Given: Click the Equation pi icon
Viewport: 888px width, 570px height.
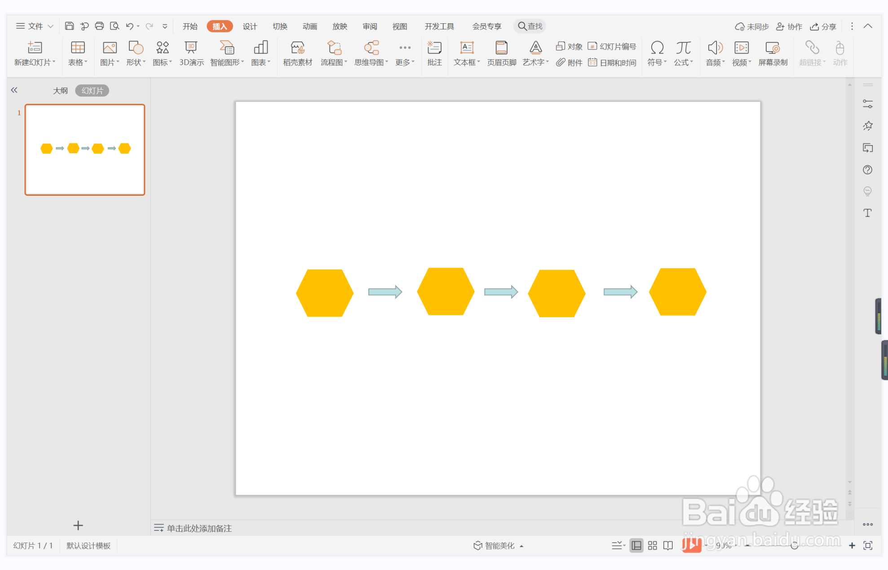Looking at the screenshot, I should [x=683, y=48].
